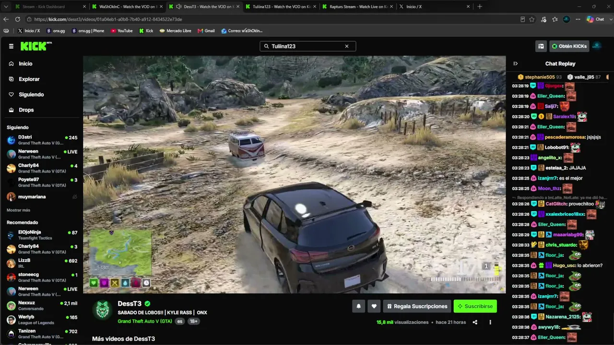
Task: Open ElOjoNinja recommended channel
Action: (x=42, y=235)
